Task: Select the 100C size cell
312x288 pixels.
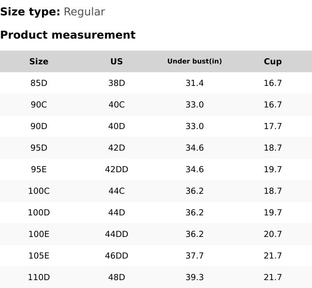Action: coord(39,191)
